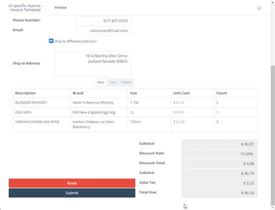Select the VIRGINIA SPARKLING WINE row
Screen dimensions: 275x210
pos(135,124)
